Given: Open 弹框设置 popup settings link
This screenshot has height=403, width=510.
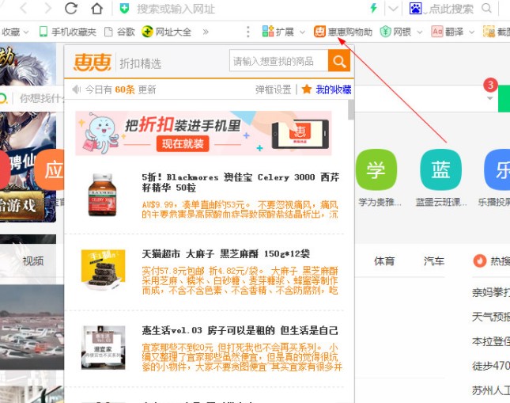Looking at the screenshot, I should (x=274, y=89).
